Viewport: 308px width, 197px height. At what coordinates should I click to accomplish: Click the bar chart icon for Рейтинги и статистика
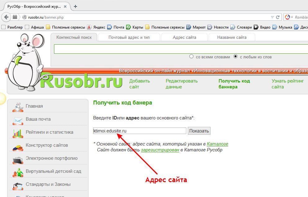tap(18, 133)
